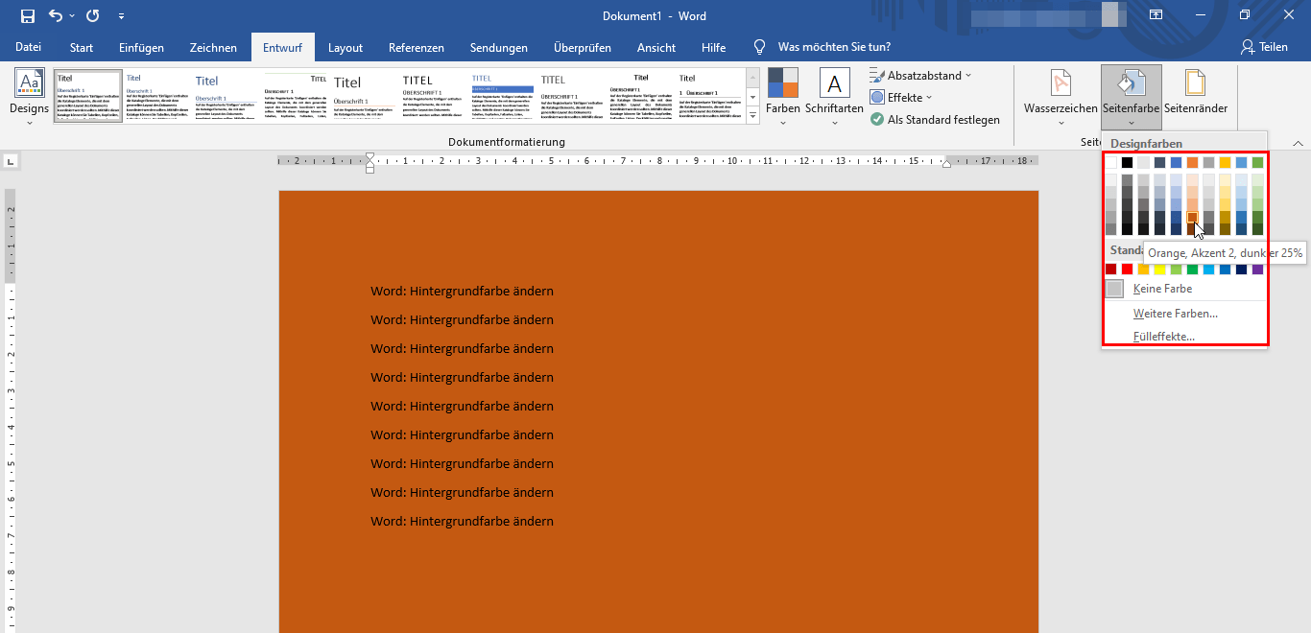Open Customize Quick Access Toolbar menu

(x=121, y=16)
